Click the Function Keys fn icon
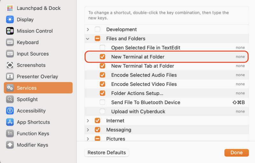Viewport: 255px width, 163px height. 10,134
